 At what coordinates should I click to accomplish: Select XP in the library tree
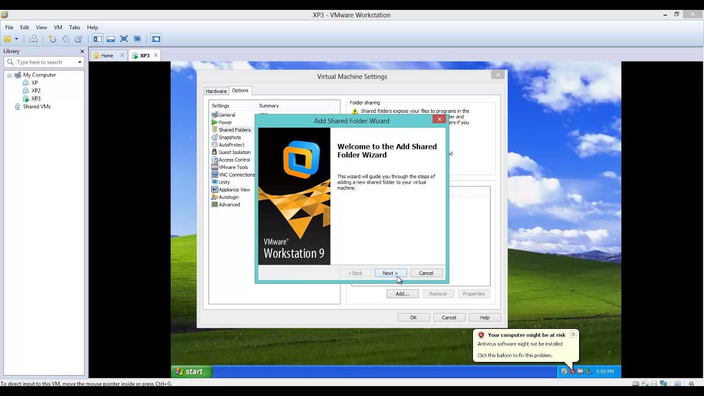tap(35, 83)
